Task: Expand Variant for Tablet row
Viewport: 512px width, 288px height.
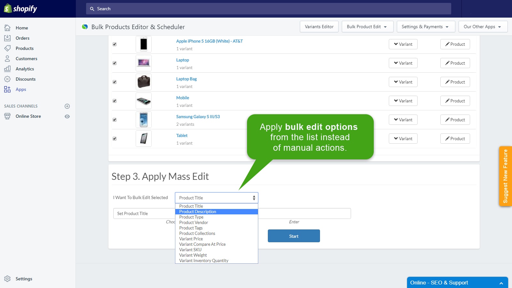Action: [x=403, y=139]
